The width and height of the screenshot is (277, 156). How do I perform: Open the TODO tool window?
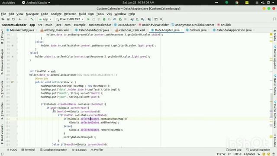[12, 150]
